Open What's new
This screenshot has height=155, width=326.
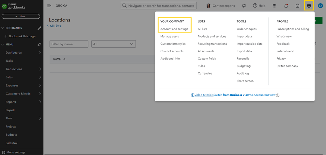coord(284,36)
